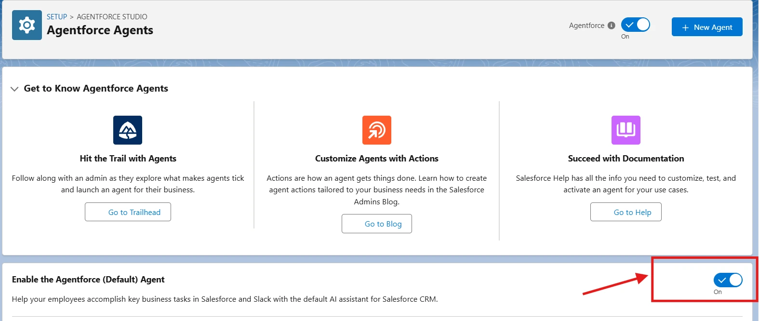Create a new agent with New Agent button
The image size is (759, 321).
707,27
